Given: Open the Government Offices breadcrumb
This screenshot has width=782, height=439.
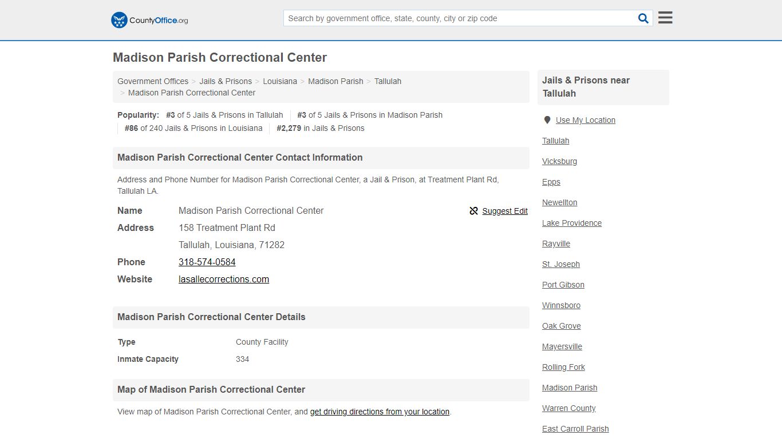Looking at the screenshot, I should coord(153,81).
